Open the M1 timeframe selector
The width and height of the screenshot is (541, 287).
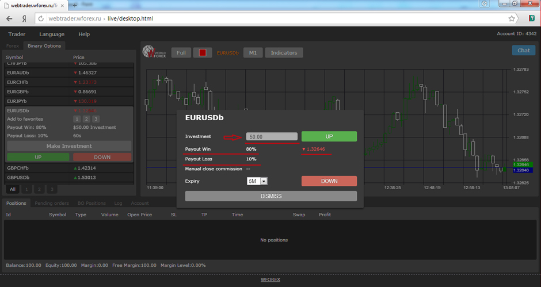tap(253, 52)
